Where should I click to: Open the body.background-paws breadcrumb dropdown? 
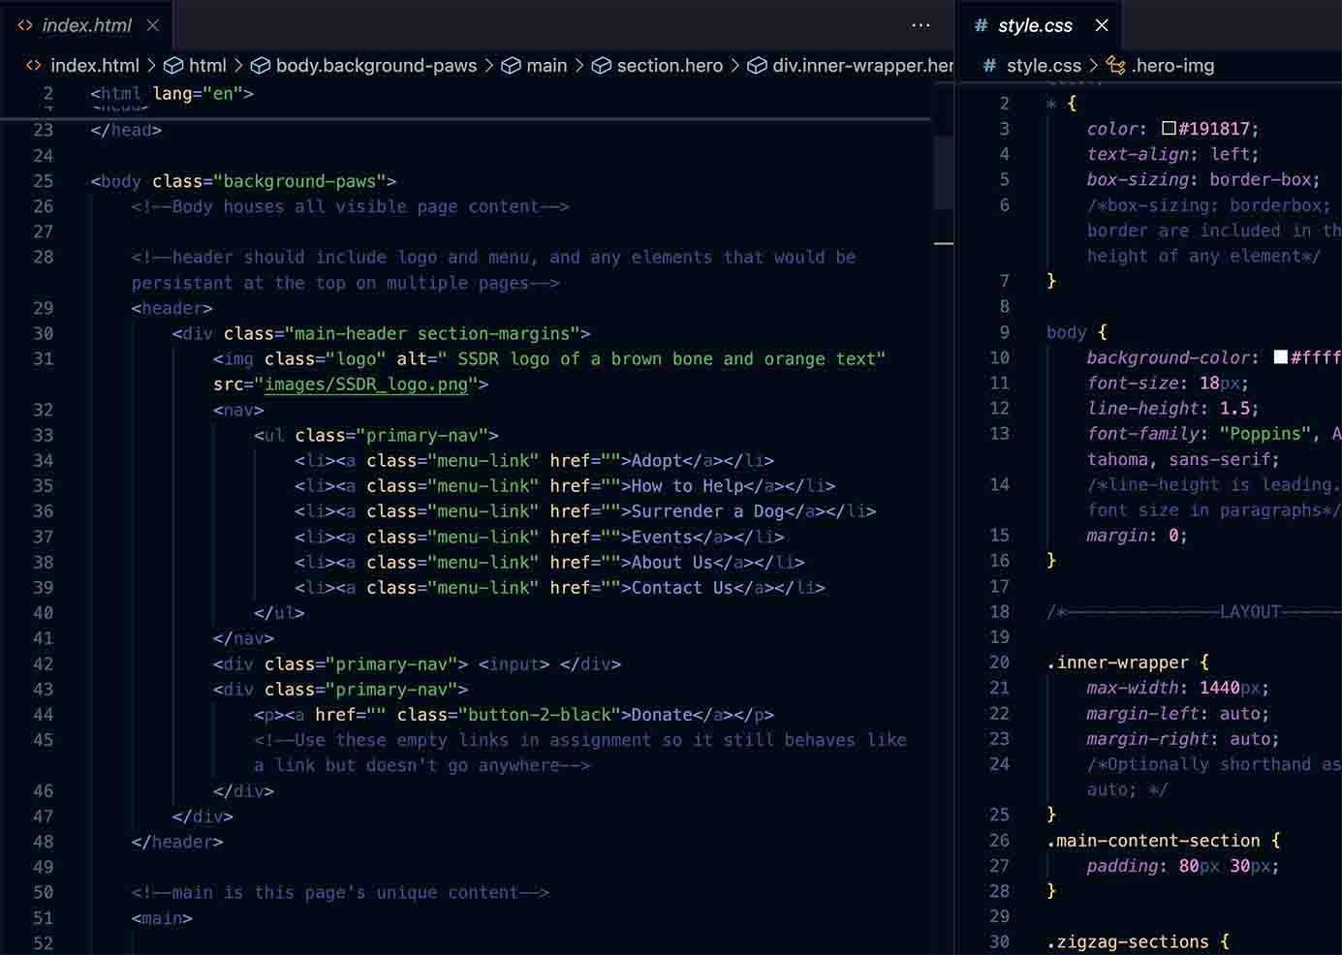[x=376, y=65]
